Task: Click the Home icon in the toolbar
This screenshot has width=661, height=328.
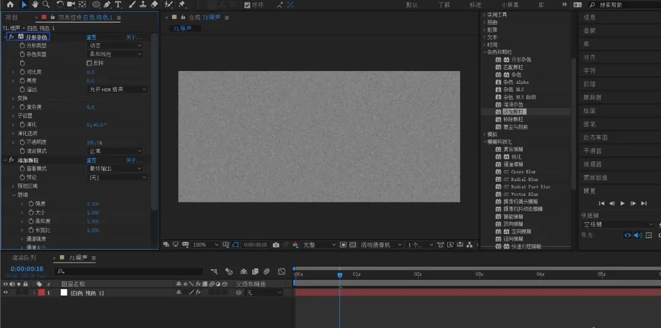Action: pos(10,5)
